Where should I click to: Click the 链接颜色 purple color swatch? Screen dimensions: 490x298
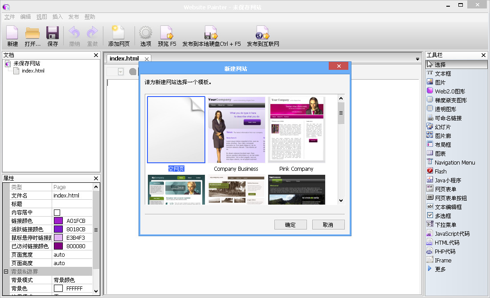[x=58, y=221]
